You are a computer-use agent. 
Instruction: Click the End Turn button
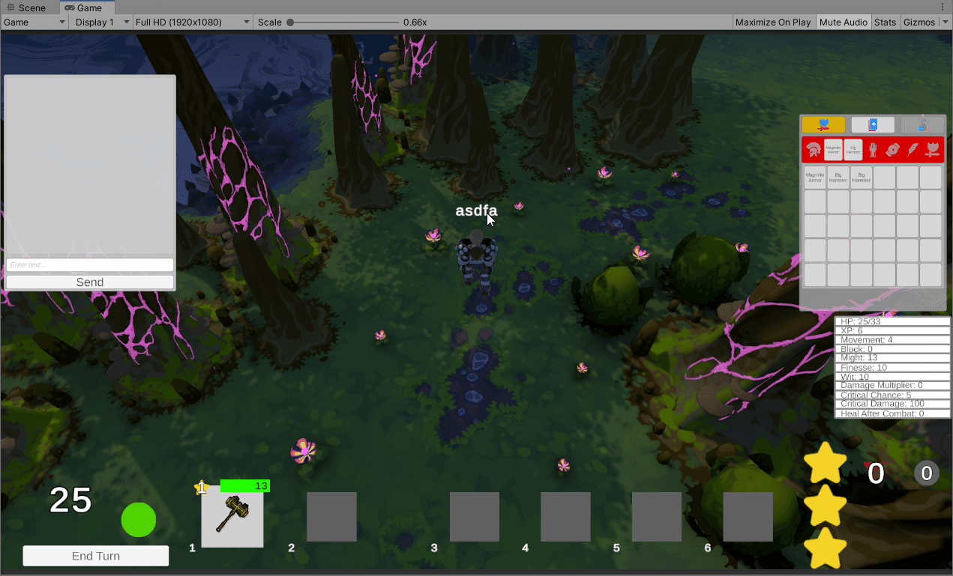point(96,556)
